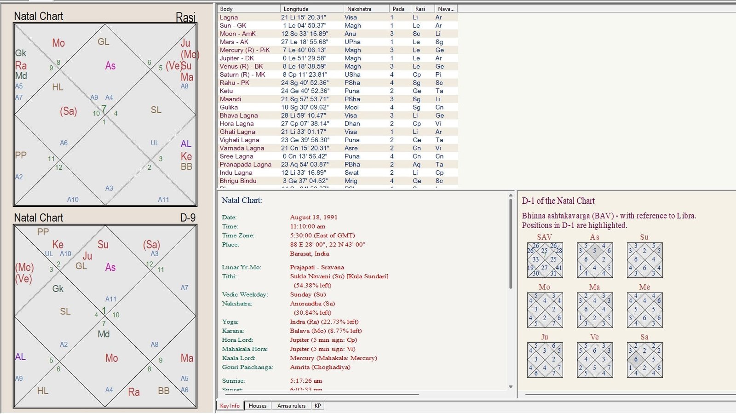Switch to the Houses tab
This screenshot has height=414, width=736.
coord(257,406)
